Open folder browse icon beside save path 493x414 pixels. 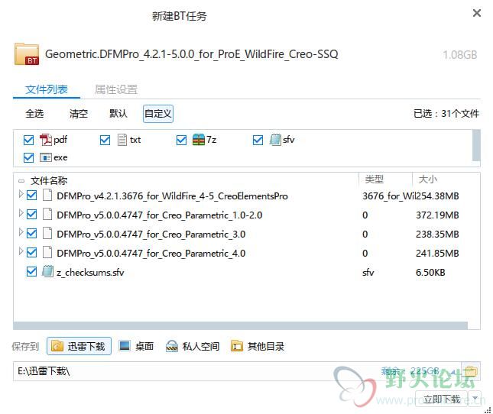[471, 371]
